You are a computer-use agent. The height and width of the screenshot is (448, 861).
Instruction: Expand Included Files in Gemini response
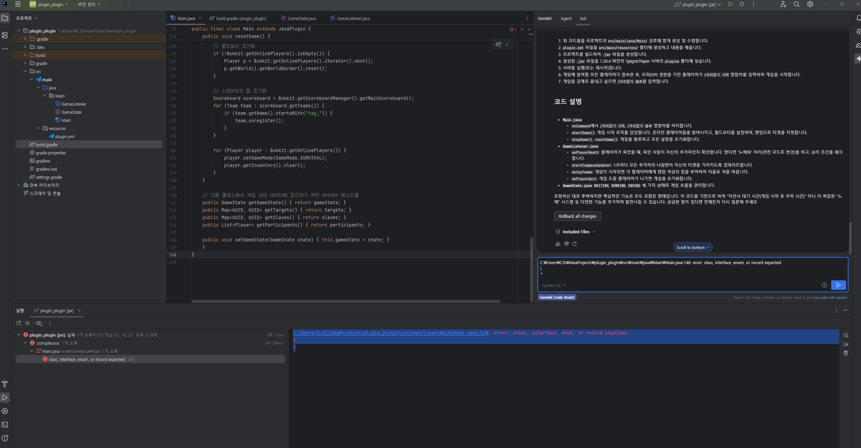(576, 232)
